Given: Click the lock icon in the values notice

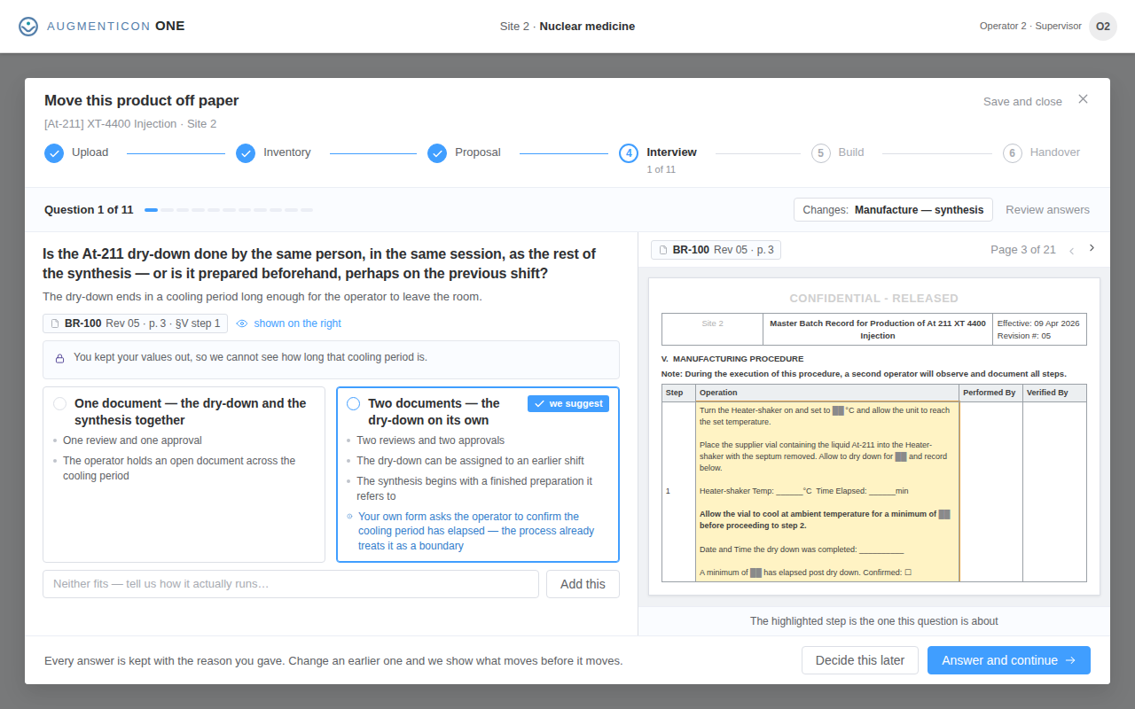Looking at the screenshot, I should point(59,358).
